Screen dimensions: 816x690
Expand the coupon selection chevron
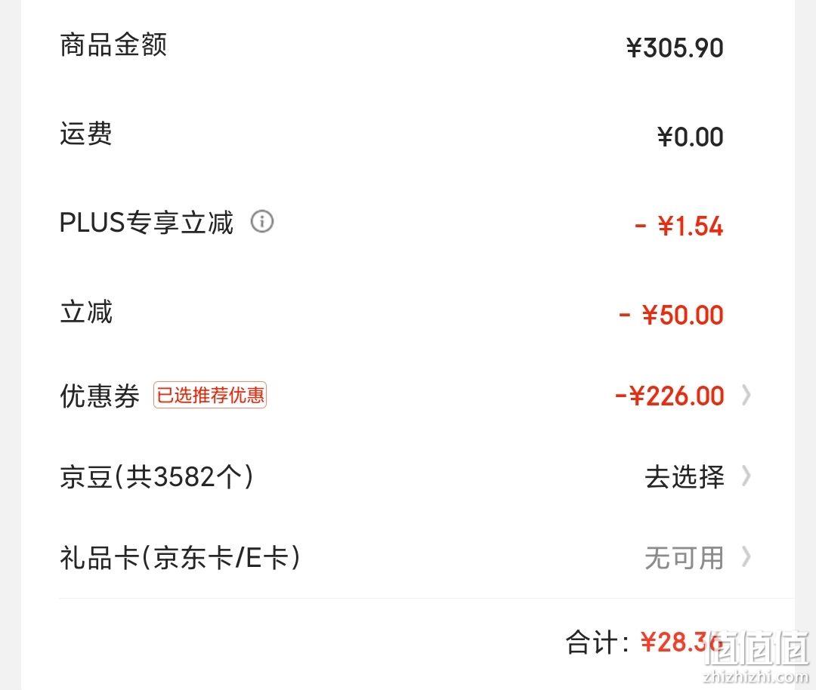pos(746,395)
